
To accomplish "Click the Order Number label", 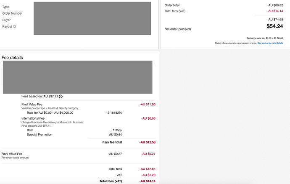I will [x=12, y=13].
